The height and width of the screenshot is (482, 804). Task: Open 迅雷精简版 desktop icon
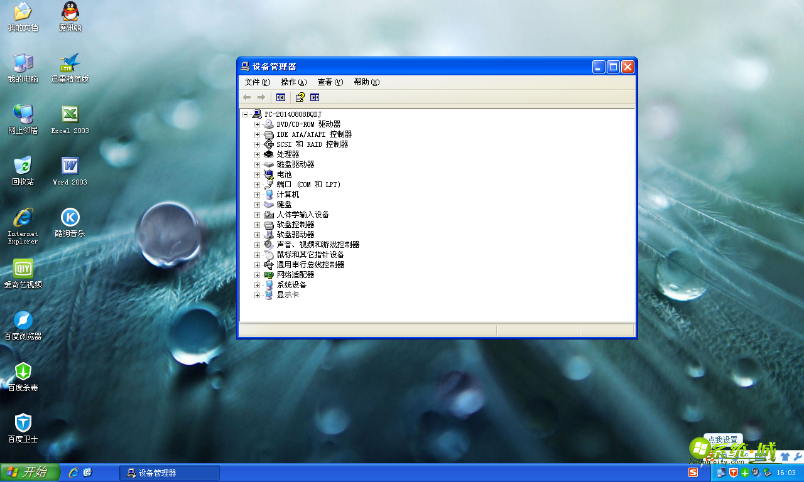70,65
